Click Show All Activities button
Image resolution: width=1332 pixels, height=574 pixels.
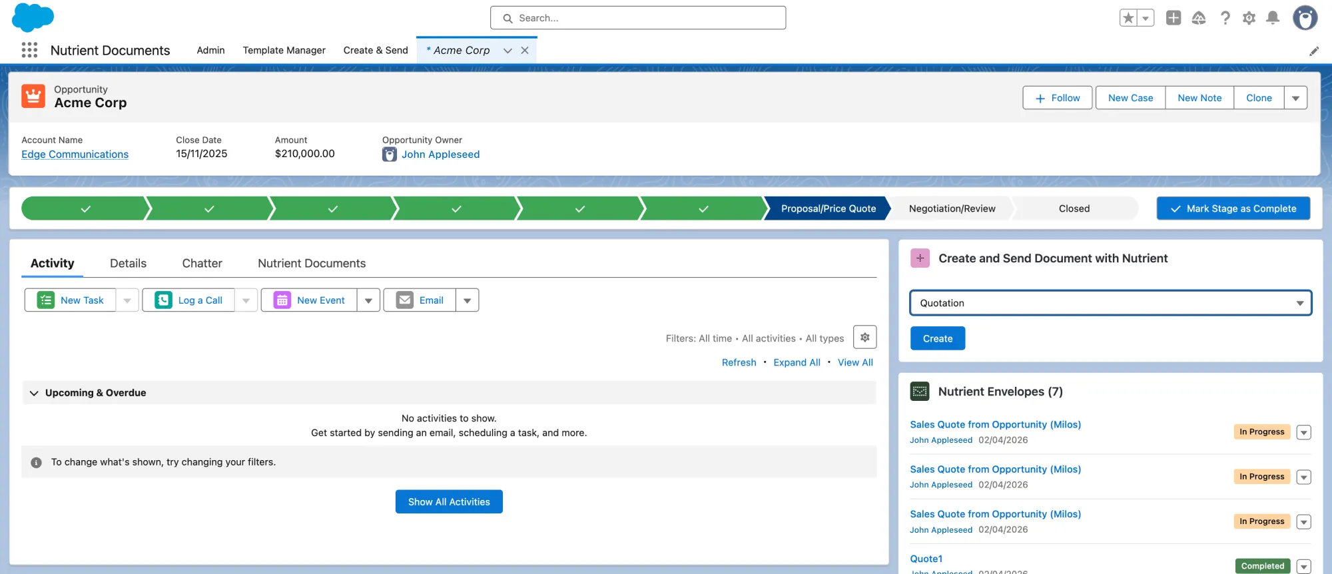pyautogui.click(x=449, y=502)
